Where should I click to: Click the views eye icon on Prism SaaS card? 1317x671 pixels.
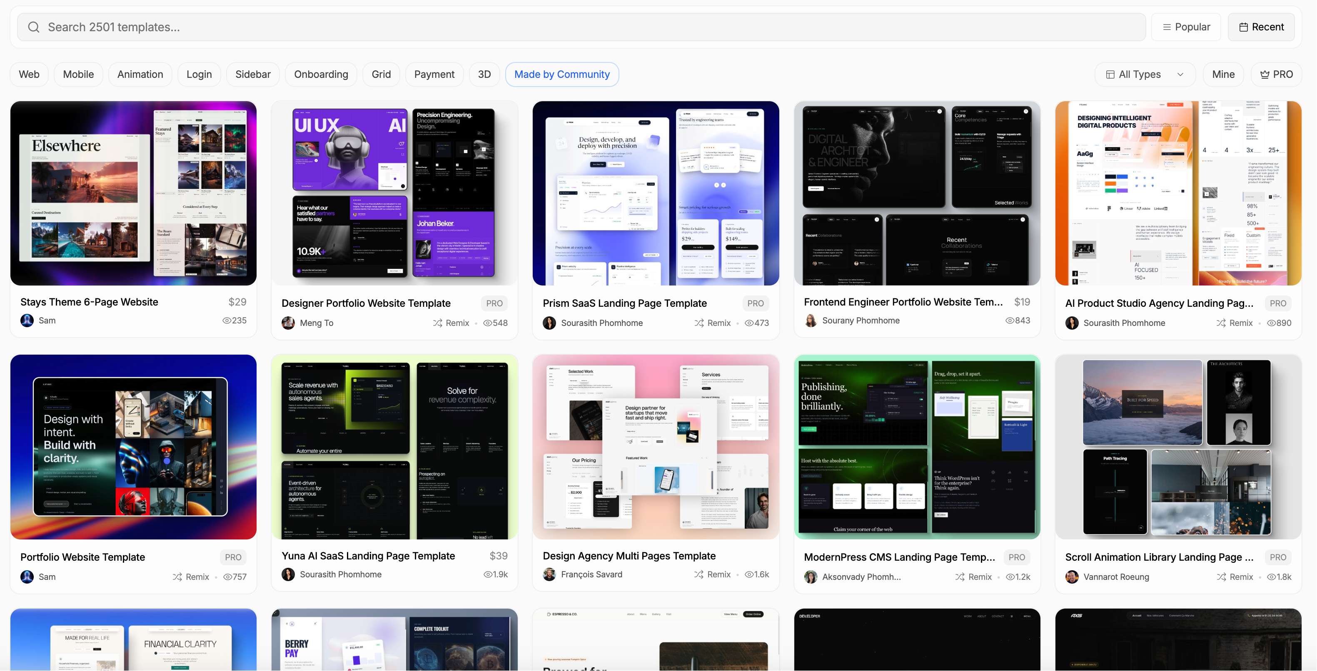click(x=749, y=323)
